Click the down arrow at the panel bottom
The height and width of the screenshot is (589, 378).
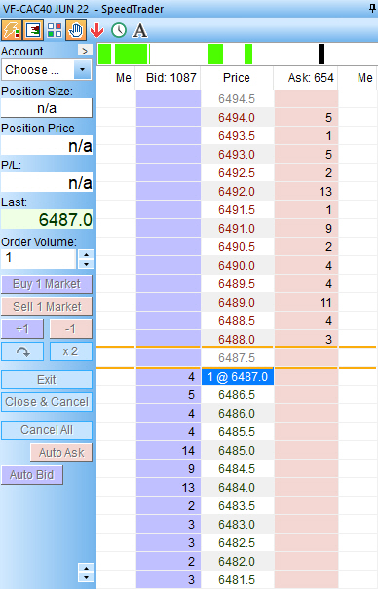pos(86,577)
